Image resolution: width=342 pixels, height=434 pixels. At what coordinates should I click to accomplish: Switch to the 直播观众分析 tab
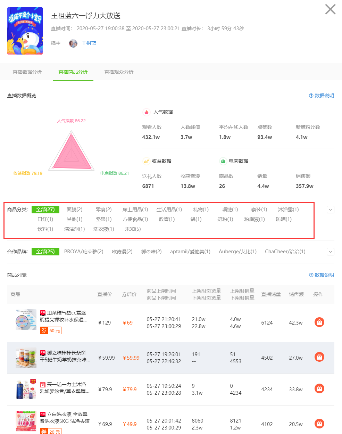point(119,72)
